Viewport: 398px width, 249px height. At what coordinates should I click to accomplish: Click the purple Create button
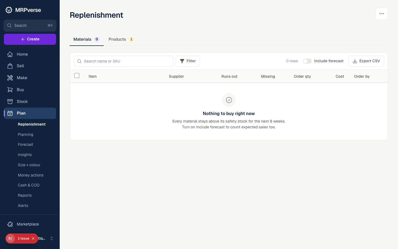click(x=30, y=39)
